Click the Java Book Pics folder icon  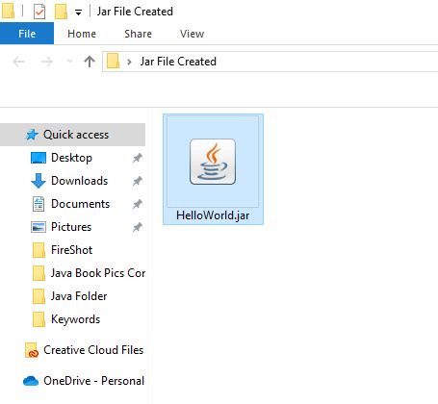tap(39, 273)
